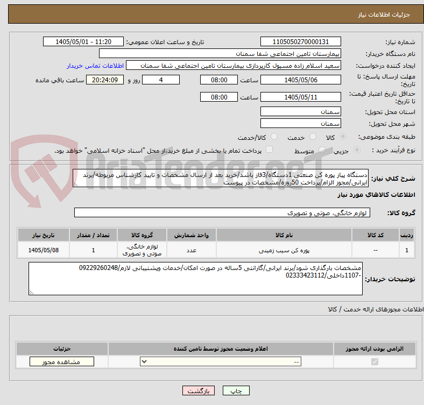Click the need date cell 1405/05/08
The image size is (424, 405).
[x=44, y=250]
